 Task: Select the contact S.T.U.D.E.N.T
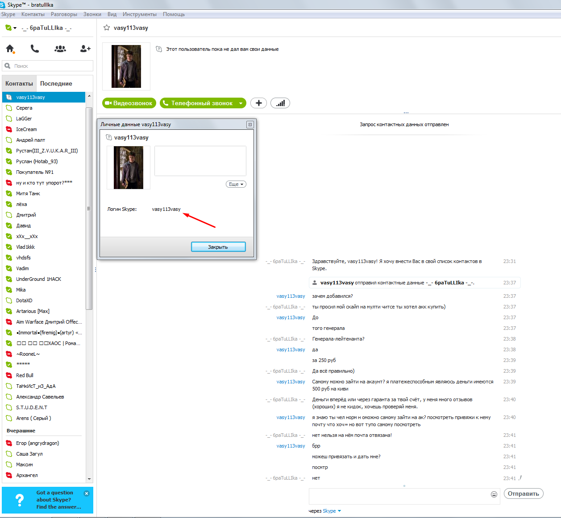(44, 407)
